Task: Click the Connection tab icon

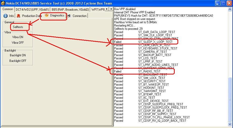Action: (69, 16)
